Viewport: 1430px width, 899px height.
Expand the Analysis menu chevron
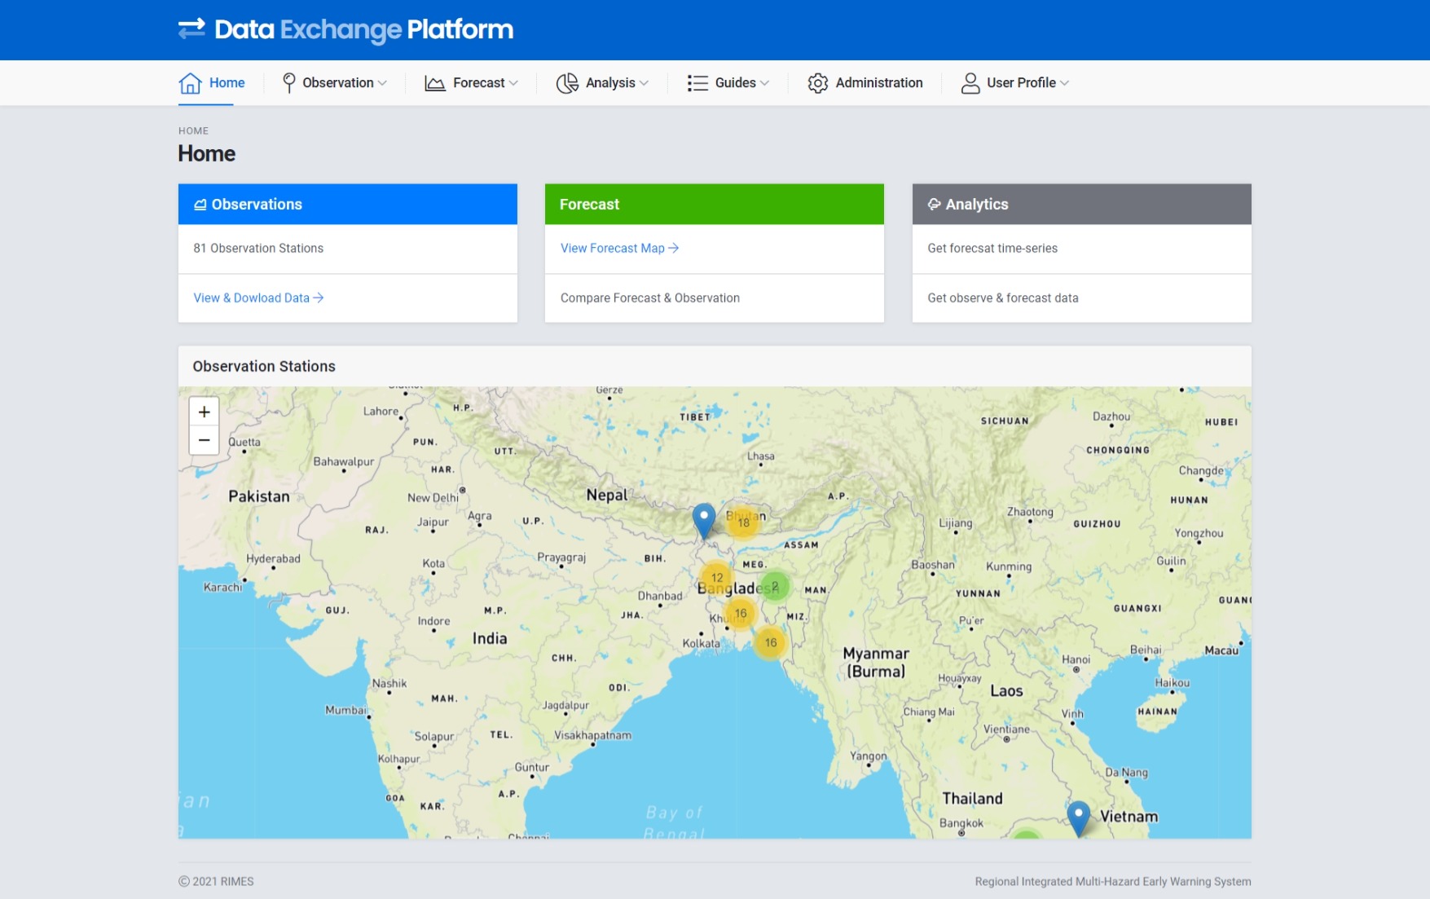click(x=644, y=83)
